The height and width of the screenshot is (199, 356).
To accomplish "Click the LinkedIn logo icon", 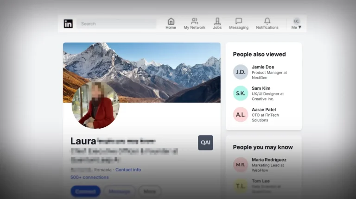I will 68,24.
